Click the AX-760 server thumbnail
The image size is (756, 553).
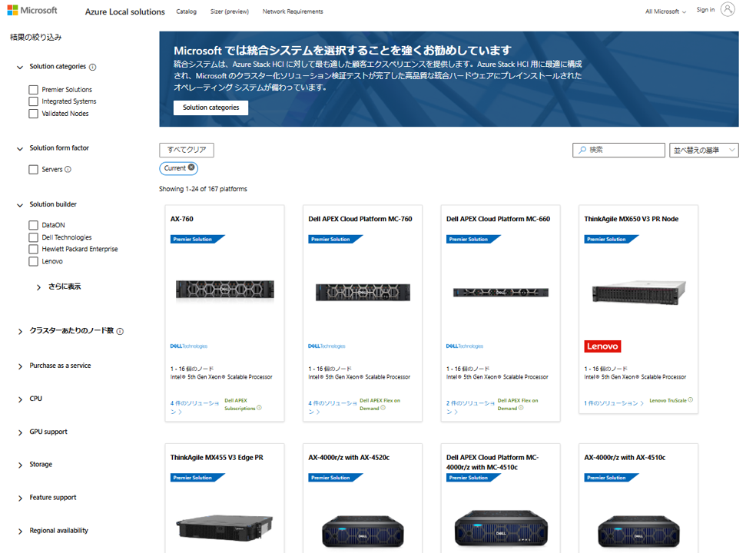tap(224, 290)
